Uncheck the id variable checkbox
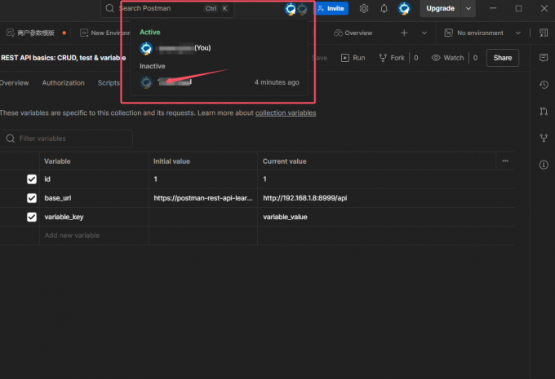555x379 pixels. click(x=32, y=179)
